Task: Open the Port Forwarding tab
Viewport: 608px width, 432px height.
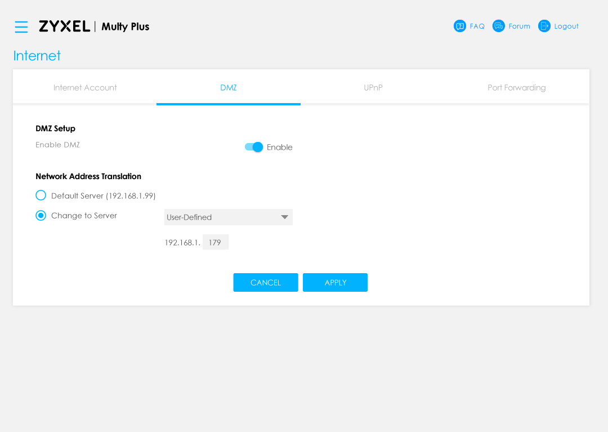Action: (516, 87)
